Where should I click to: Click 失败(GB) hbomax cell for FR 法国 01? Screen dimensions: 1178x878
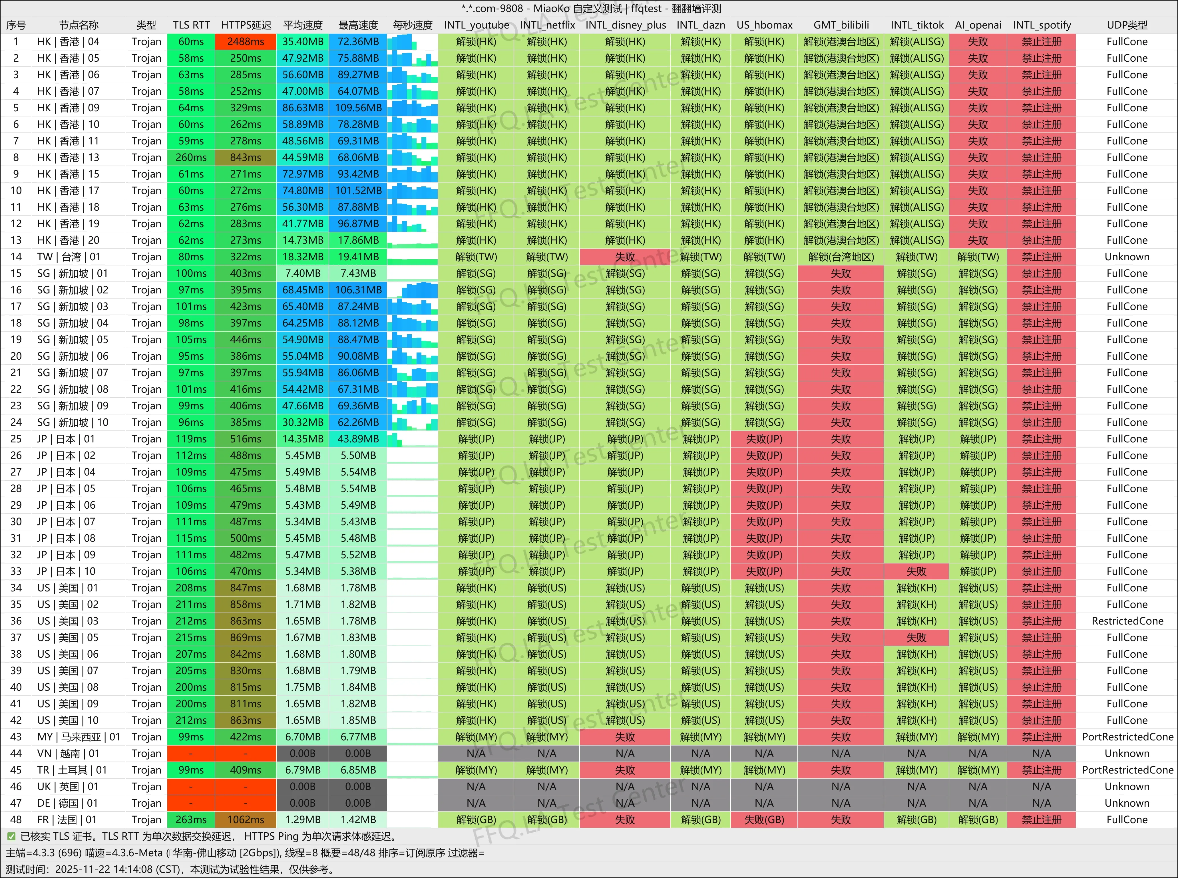[764, 819]
